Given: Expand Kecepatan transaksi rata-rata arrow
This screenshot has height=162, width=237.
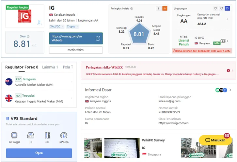Looking at the screenshot, I should (x=228, y=19).
